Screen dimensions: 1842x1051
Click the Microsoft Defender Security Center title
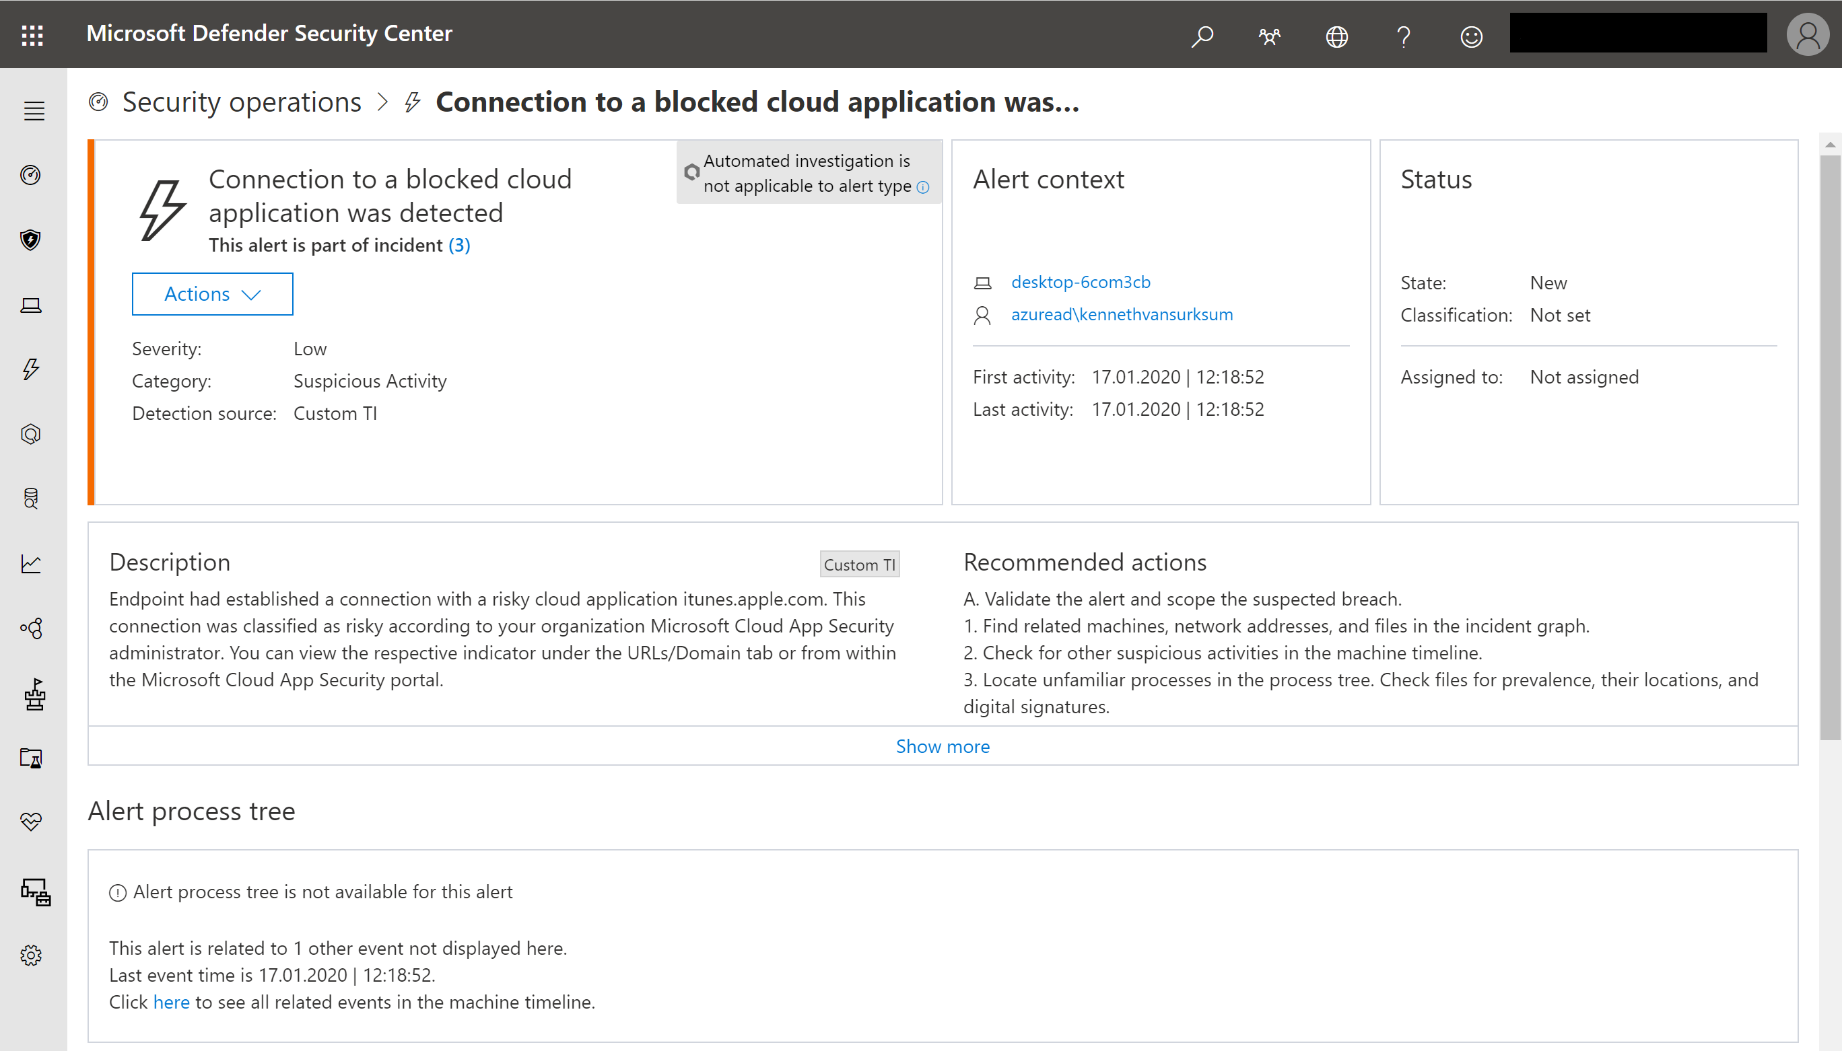(x=269, y=34)
